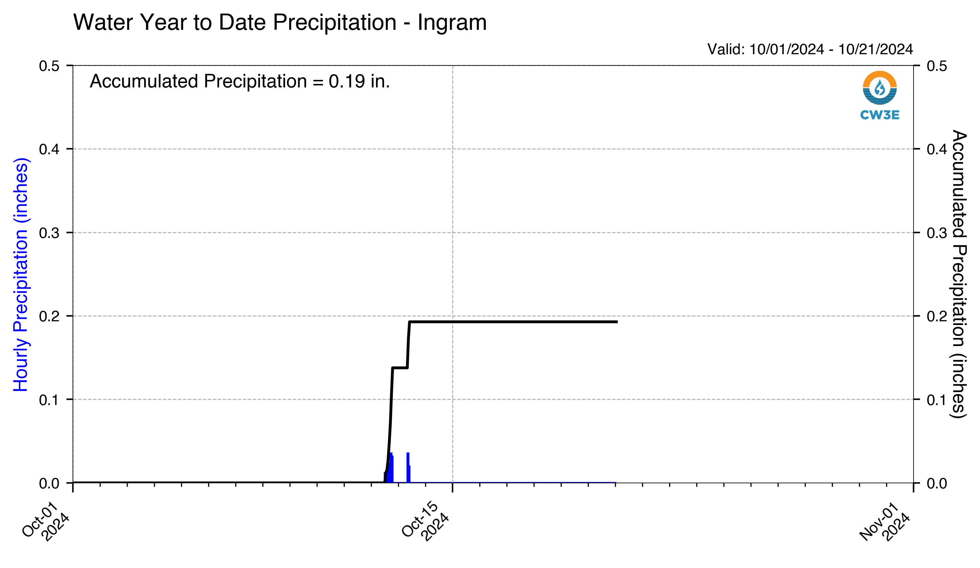Click the Hourly Precipitation axis title
980x568 pixels.
(x=21, y=275)
